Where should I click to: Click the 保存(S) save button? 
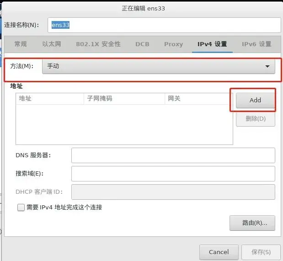[261, 252]
